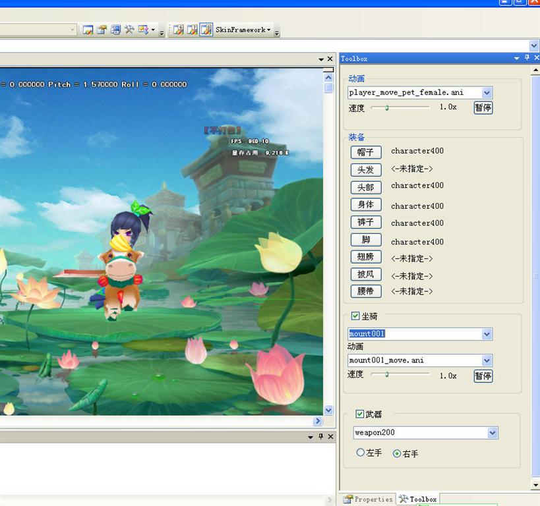The height and width of the screenshot is (506, 540).
Task: Click the 帽子 hat equipment button
Action: click(x=366, y=152)
